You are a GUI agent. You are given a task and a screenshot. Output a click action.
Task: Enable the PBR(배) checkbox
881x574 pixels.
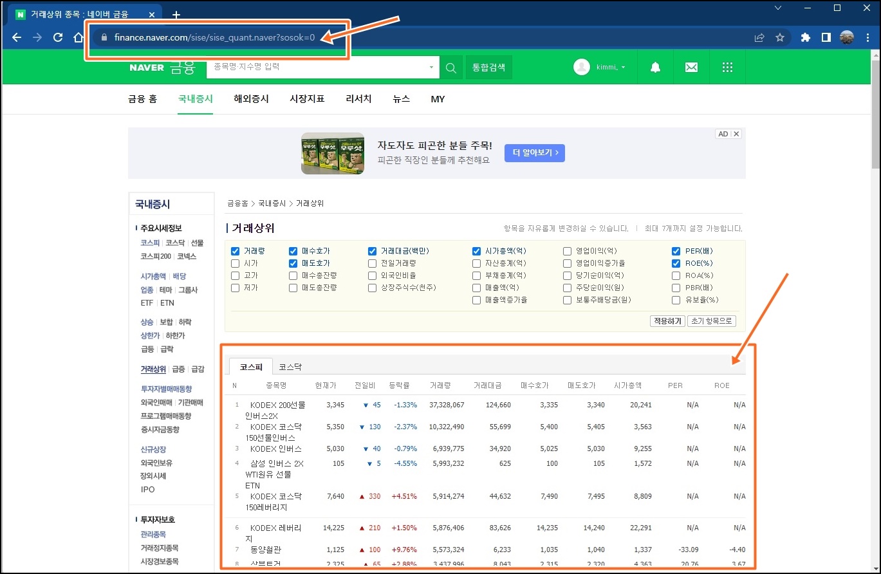[x=676, y=288]
